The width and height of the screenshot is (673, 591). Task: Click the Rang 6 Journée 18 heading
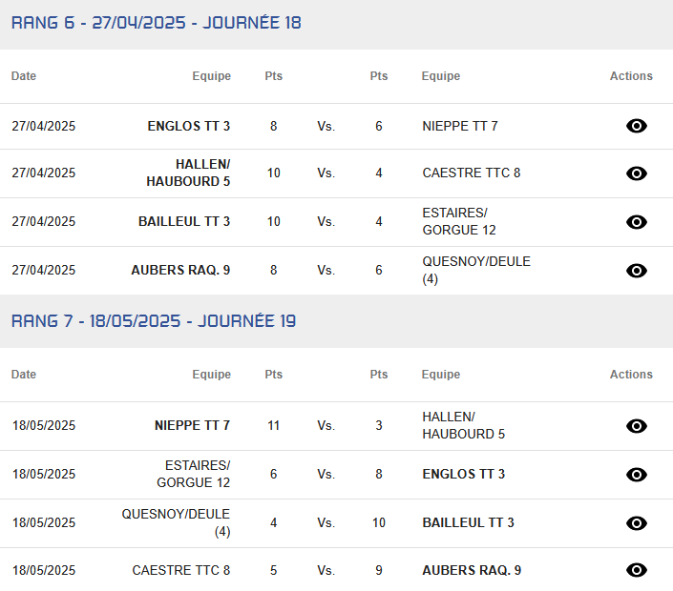tap(157, 23)
